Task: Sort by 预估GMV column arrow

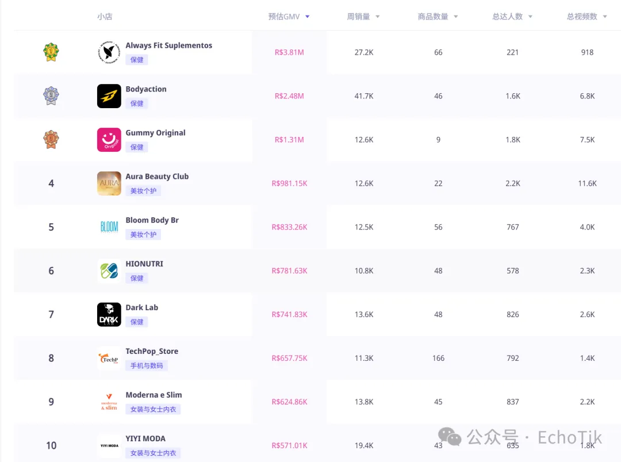Action: pyautogui.click(x=308, y=17)
